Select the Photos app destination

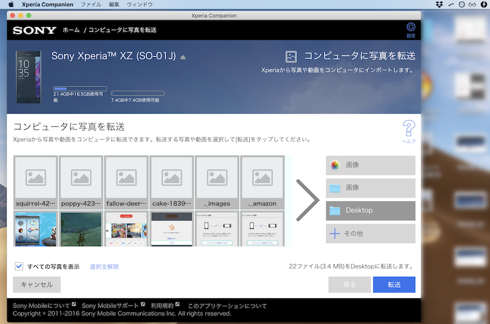(371, 165)
